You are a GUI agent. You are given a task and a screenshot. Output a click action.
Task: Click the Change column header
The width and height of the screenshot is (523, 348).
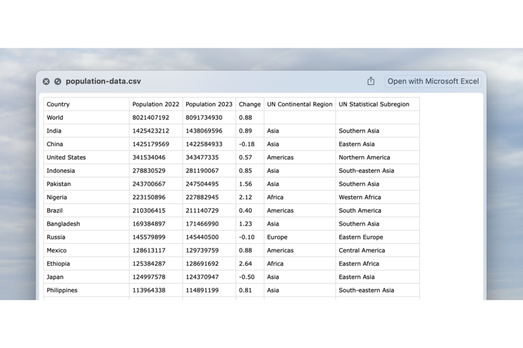[x=250, y=104]
